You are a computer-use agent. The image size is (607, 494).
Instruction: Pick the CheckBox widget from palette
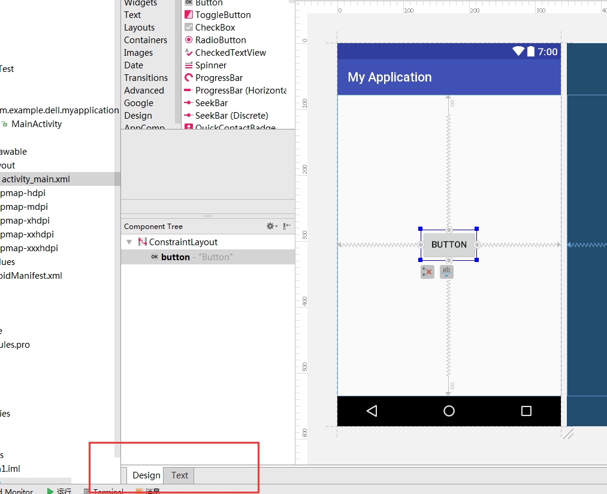coord(210,28)
